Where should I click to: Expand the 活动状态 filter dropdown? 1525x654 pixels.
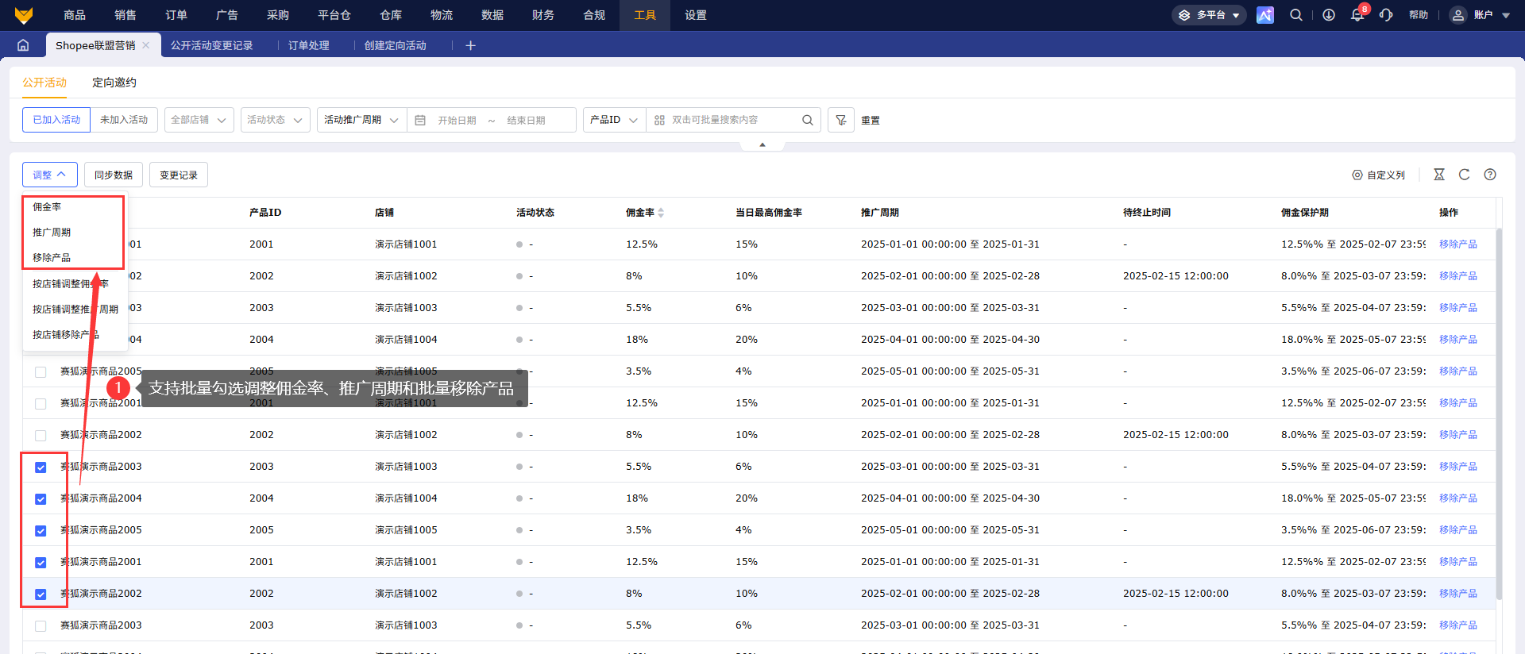[276, 120]
